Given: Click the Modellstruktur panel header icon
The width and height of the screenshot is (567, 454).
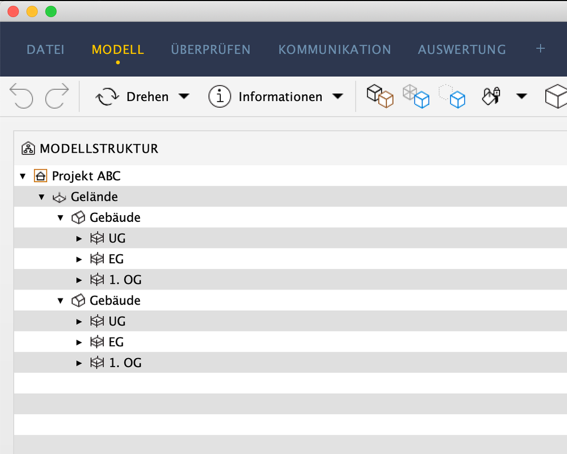Looking at the screenshot, I should [28, 149].
